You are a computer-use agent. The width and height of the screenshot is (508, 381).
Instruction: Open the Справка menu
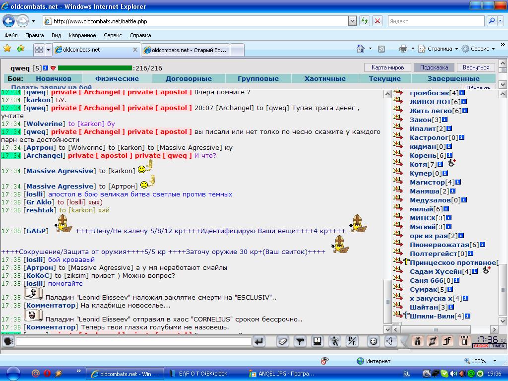140,35
